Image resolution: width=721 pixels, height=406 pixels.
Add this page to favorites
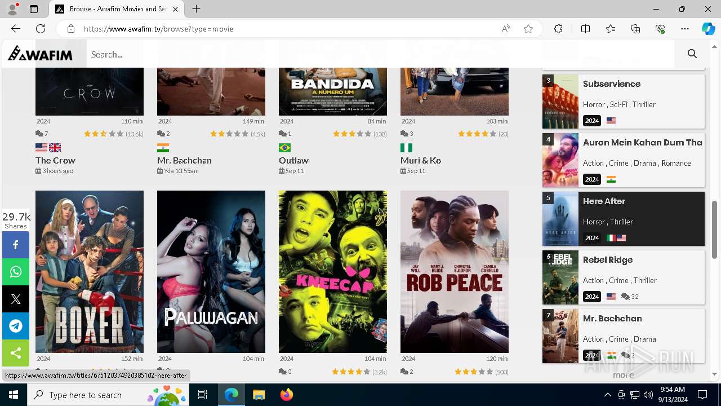point(528,29)
